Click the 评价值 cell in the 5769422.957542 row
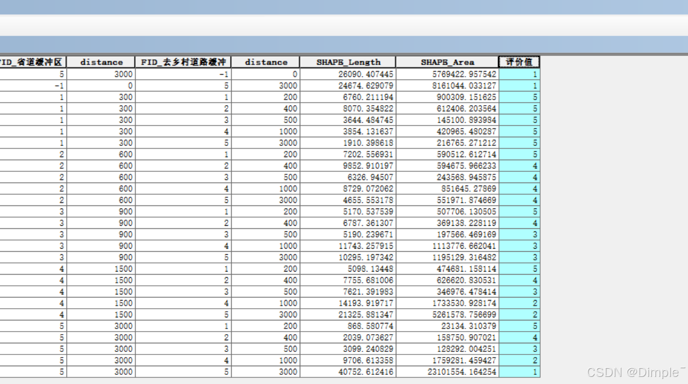 click(519, 74)
